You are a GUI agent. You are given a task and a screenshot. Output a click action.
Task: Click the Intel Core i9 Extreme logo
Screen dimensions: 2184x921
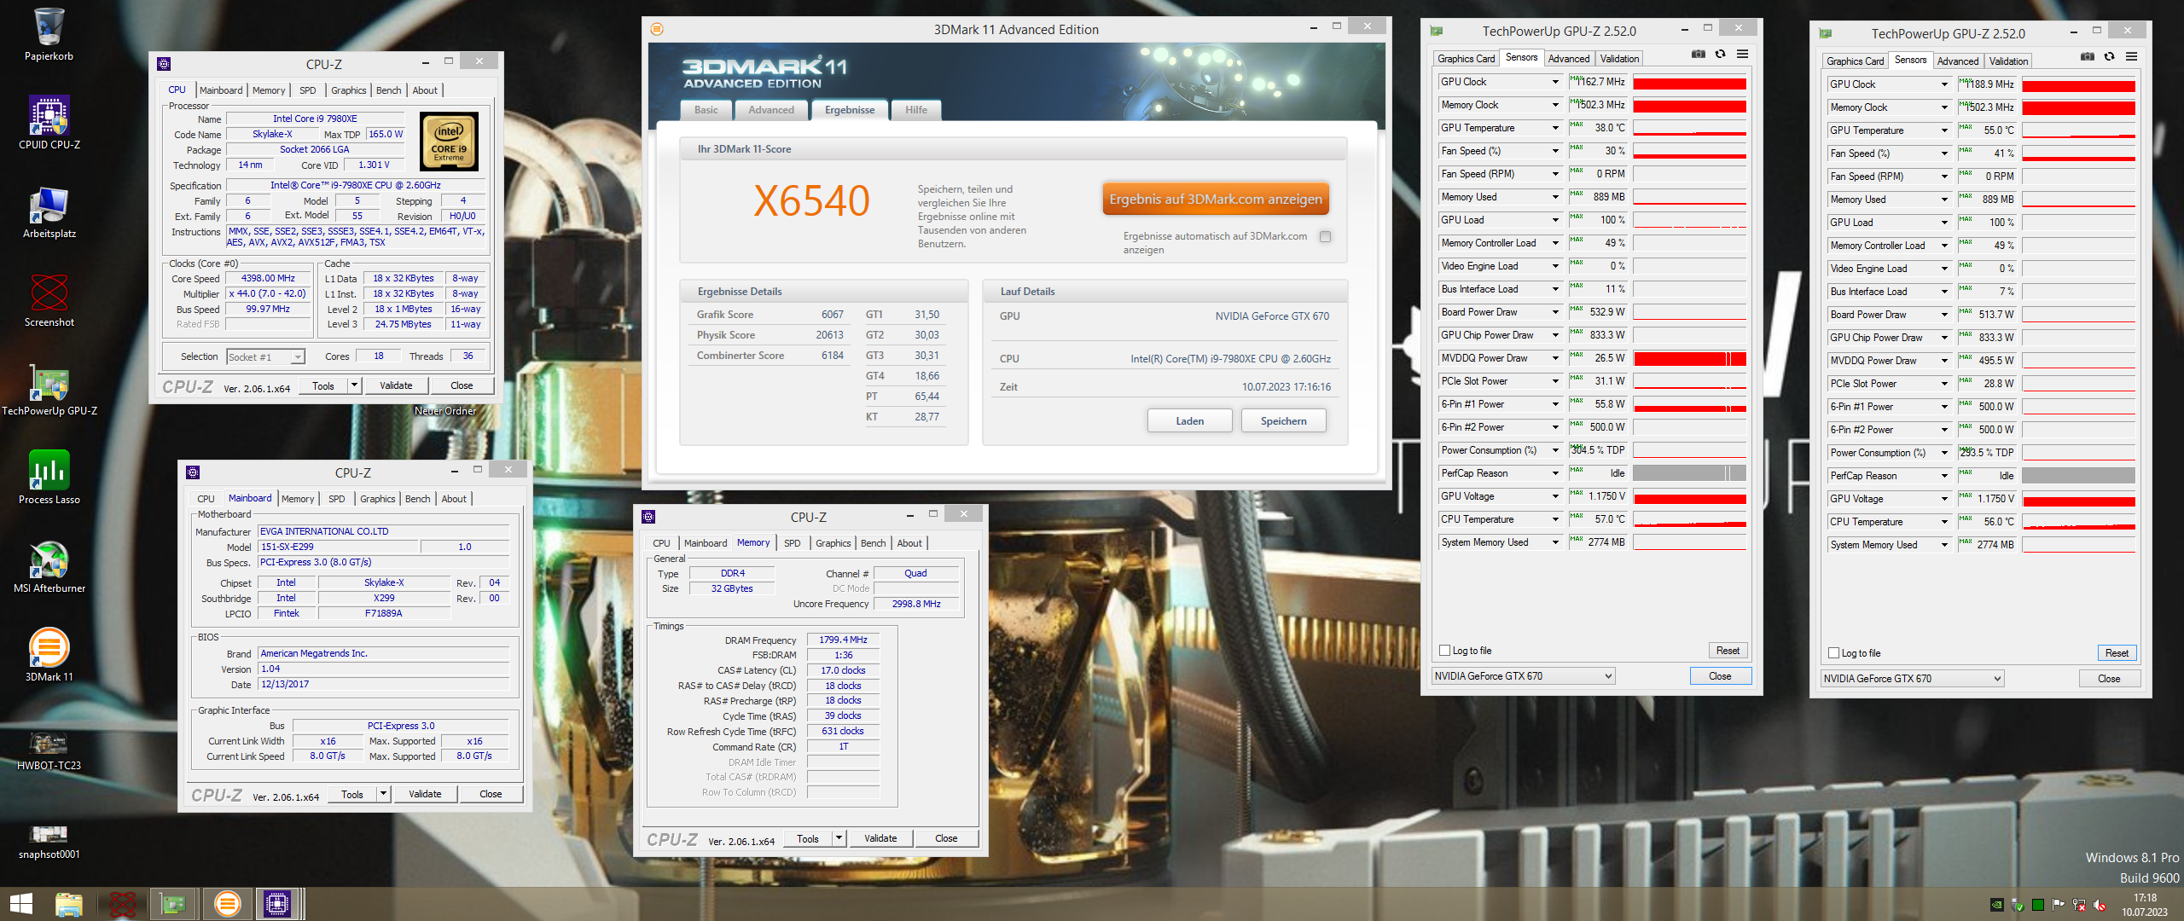pyautogui.click(x=449, y=142)
